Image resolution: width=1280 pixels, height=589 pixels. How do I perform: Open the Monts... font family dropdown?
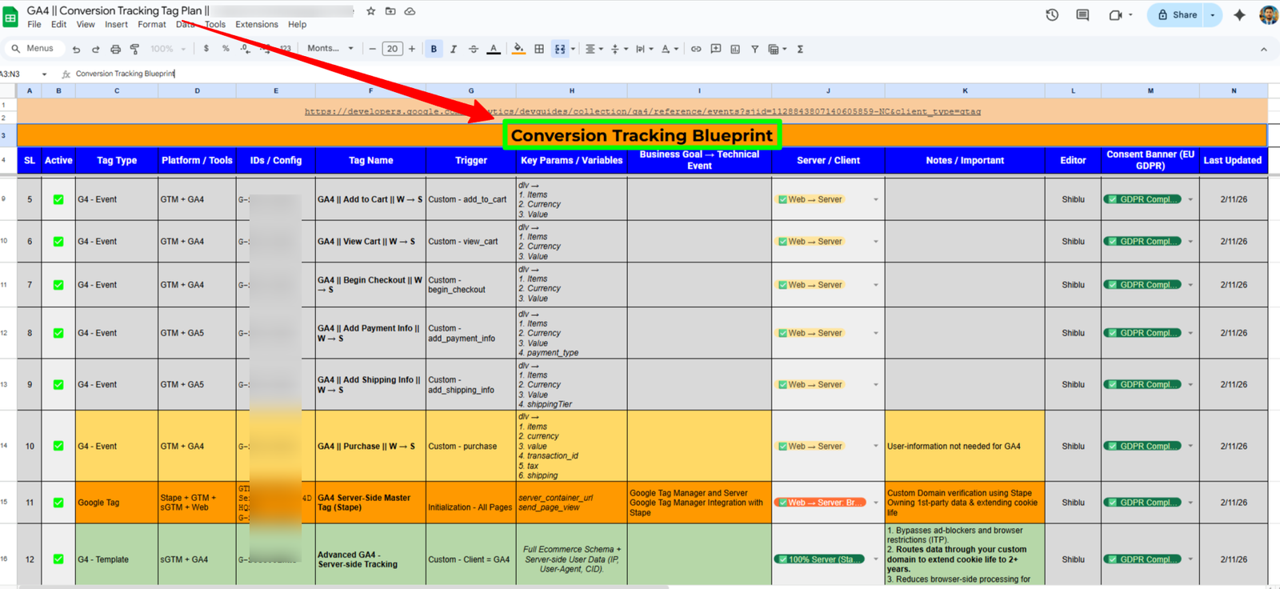pos(330,49)
